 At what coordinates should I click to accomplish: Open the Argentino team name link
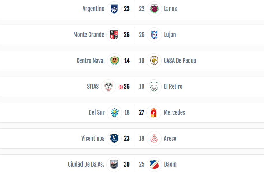93,9
